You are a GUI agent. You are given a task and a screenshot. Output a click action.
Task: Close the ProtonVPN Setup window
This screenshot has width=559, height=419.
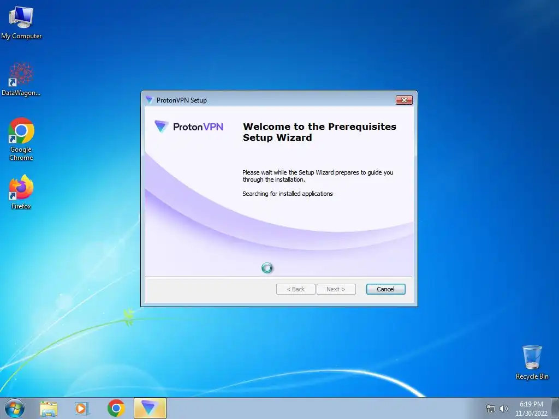[404, 100]
